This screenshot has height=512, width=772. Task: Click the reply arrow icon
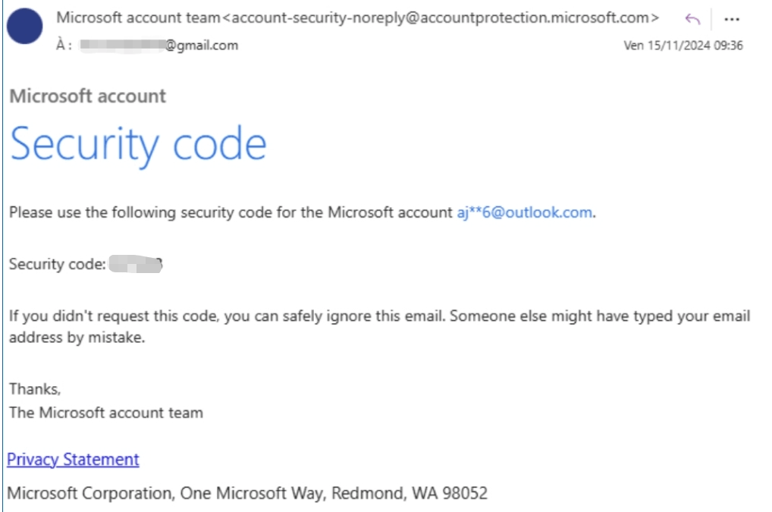click(x=692, y=19)
